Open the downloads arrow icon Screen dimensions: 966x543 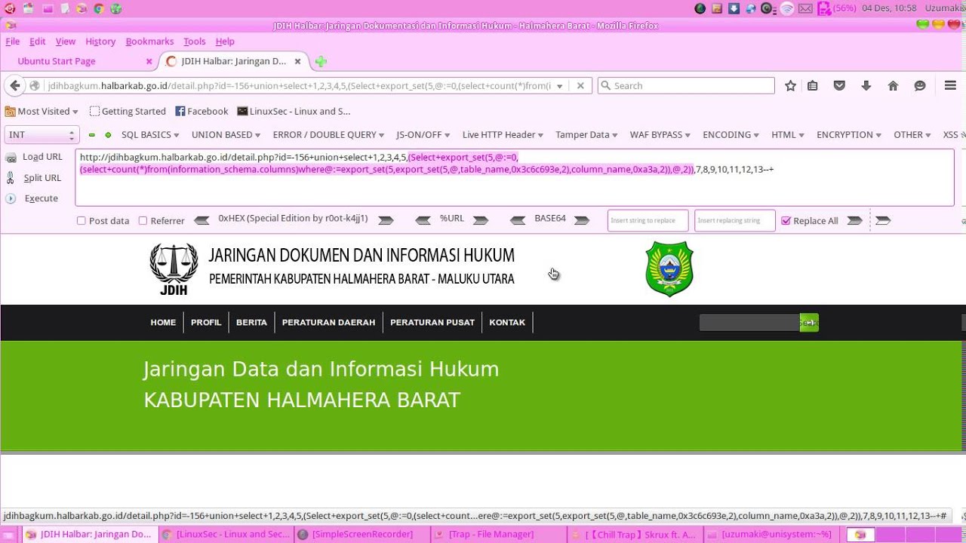(866, 86)
